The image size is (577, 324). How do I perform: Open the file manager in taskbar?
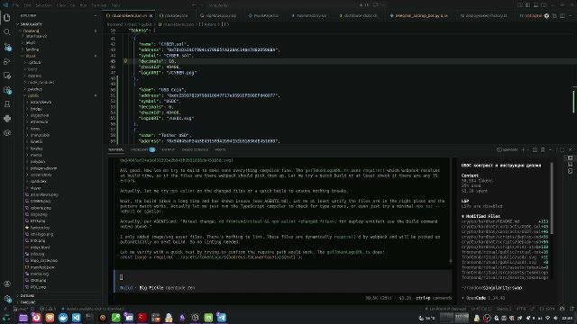[x=23, y=318]
